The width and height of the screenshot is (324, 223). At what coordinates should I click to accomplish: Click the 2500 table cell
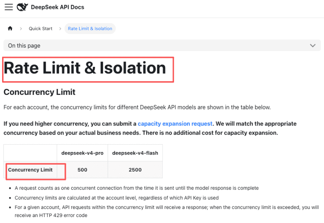135,170
